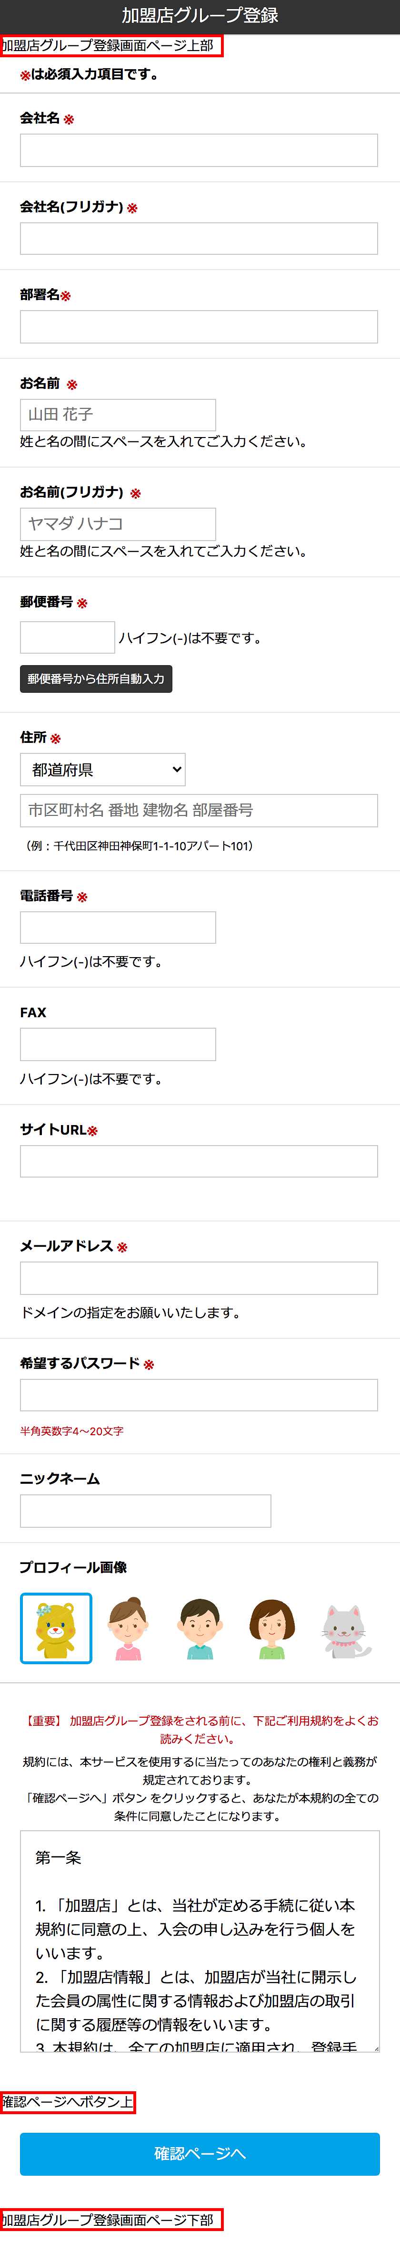Focus the 会社名(フリガナ) text field
The width and height of the screenshot is (400, 2253).
pyautogui.click(x=199, y=239)
